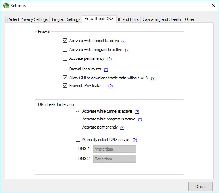Open help for Allow GUI to download traffic data
This screenshot has height=193, width=219.
pyautogui.click(x=153, y=78)
